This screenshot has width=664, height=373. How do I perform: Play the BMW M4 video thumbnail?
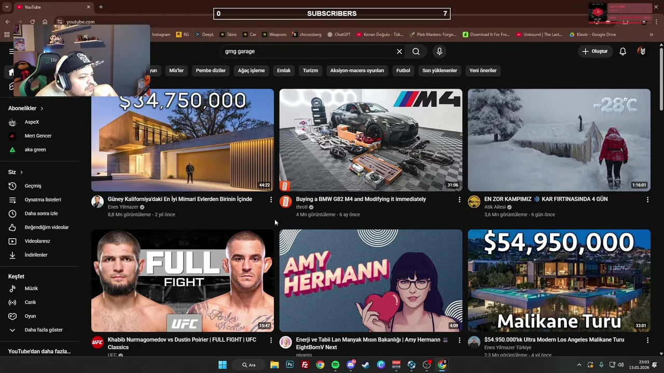(x=371, y=140)
